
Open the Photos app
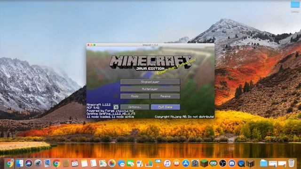(112, 163)
